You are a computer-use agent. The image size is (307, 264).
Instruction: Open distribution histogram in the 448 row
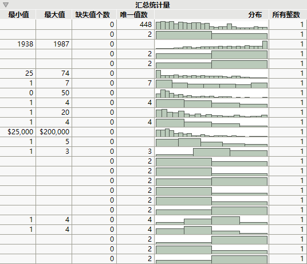click(212, 25)
